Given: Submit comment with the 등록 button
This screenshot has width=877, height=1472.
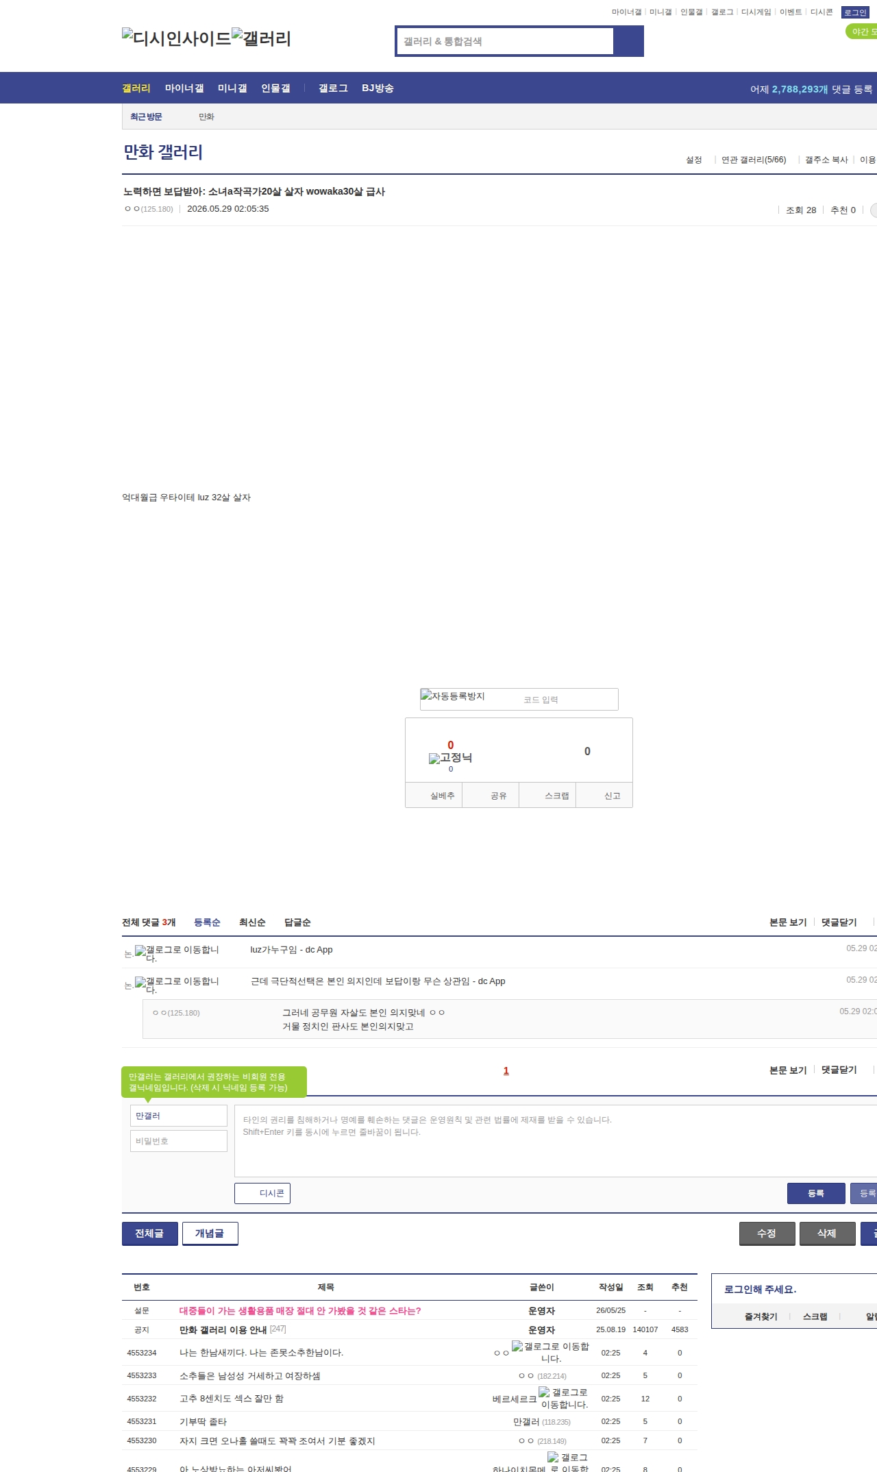Looking at the screenshot, I should pyautogui.click(x=816, y=1193).
